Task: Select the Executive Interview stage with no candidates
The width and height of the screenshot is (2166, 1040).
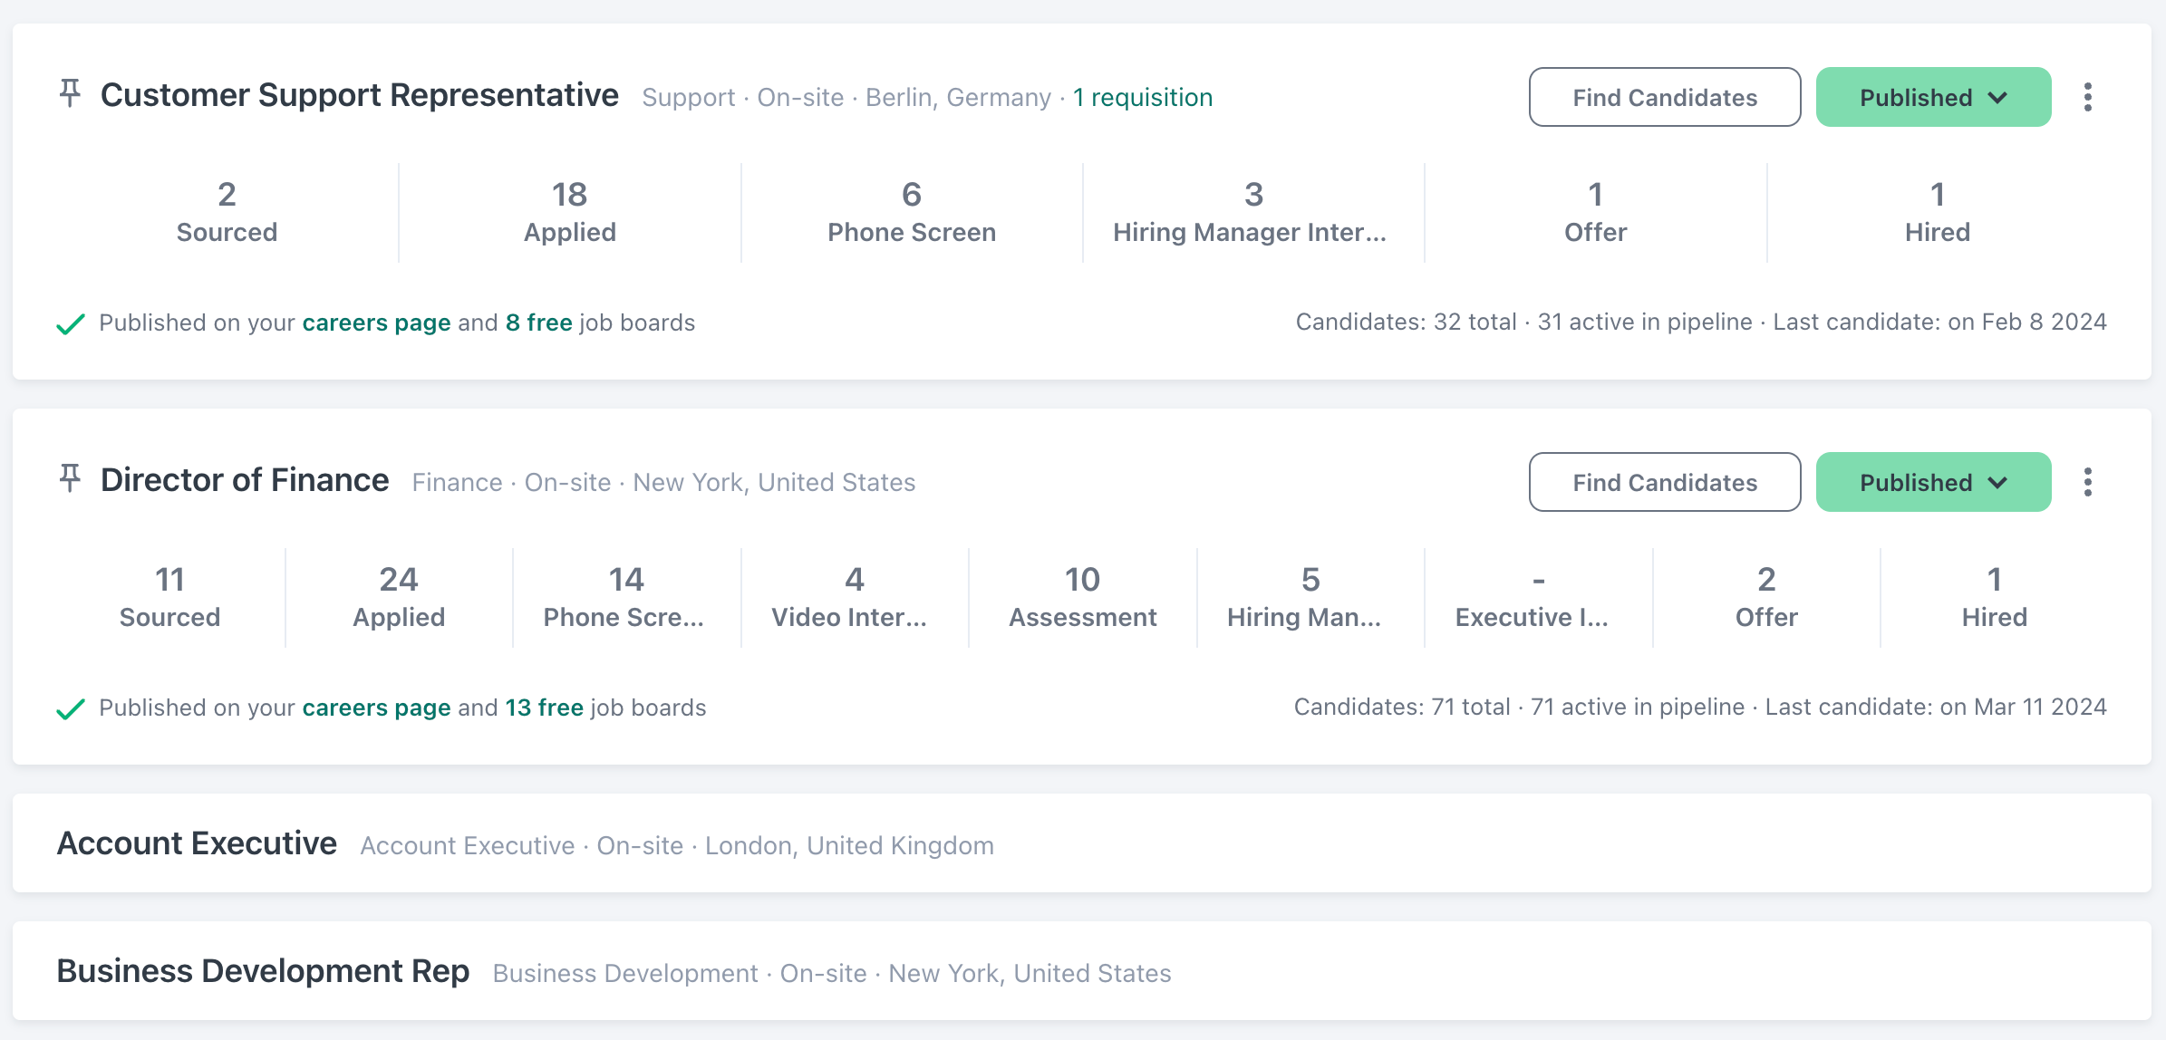Action: tap(1537, 598)
